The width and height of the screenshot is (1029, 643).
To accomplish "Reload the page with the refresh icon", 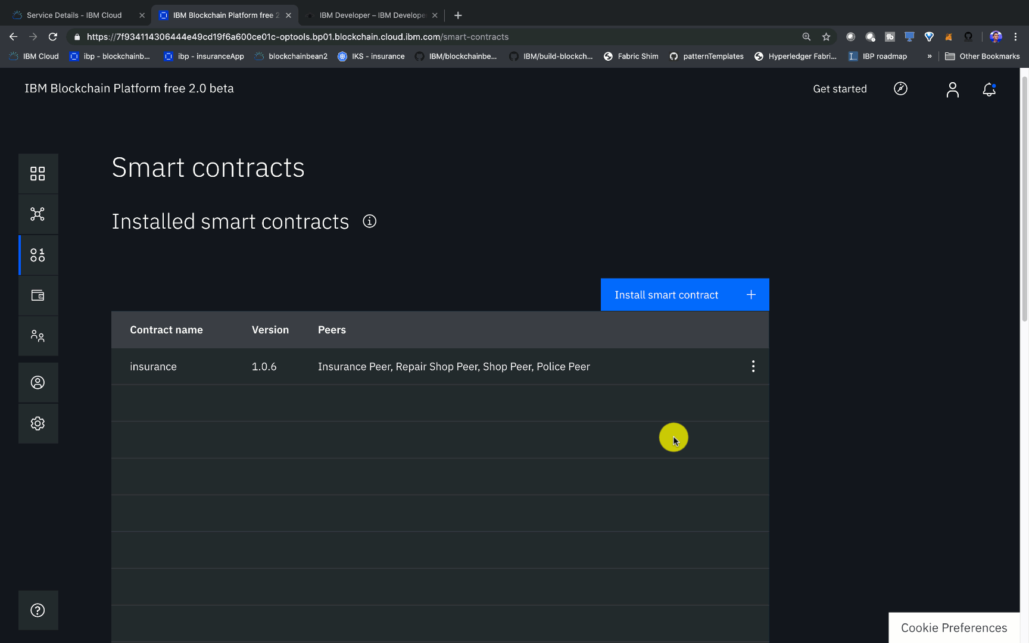I will (53, 37).
